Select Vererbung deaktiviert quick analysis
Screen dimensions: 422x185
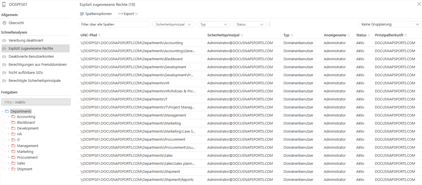pyautogui.click(x=35, y=40)
